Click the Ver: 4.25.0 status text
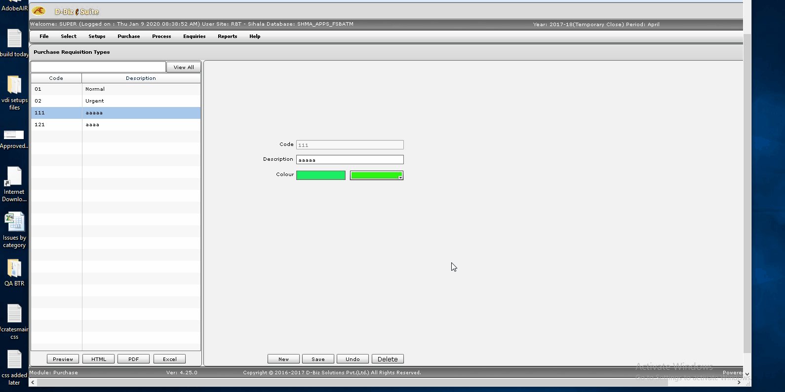The width and height of the screenshot is (785, 392). [182, 373]
